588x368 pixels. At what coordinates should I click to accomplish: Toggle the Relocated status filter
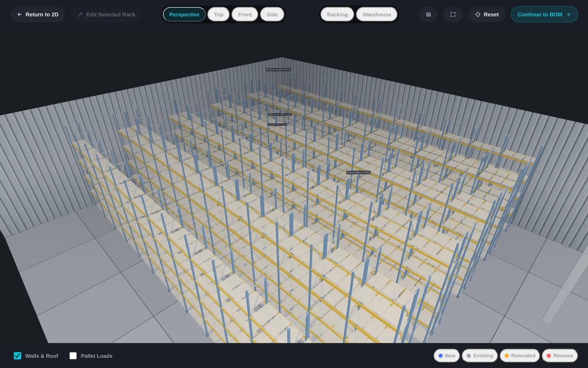(520, 356)
